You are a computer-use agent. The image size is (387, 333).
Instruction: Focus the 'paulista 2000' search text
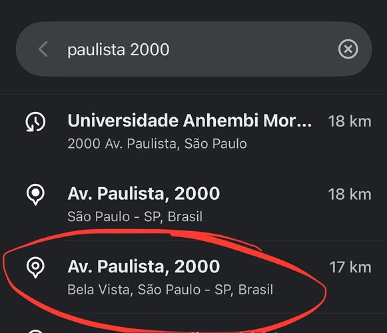tap(119, 49)
